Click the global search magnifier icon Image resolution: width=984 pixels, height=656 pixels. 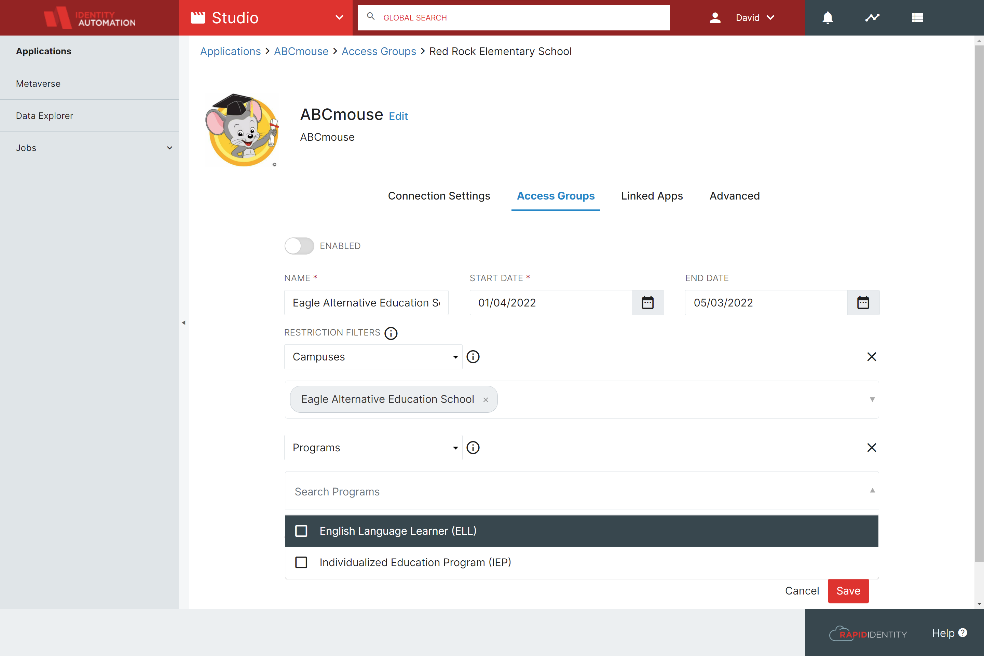370,16
